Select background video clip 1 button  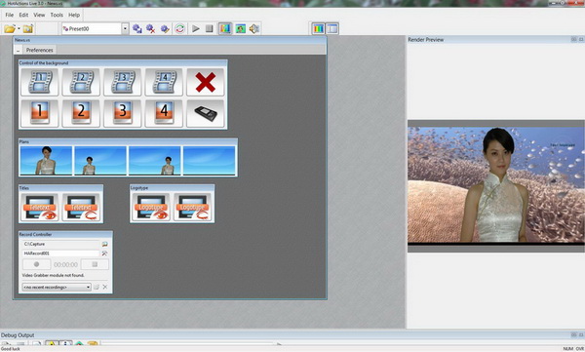40,82
